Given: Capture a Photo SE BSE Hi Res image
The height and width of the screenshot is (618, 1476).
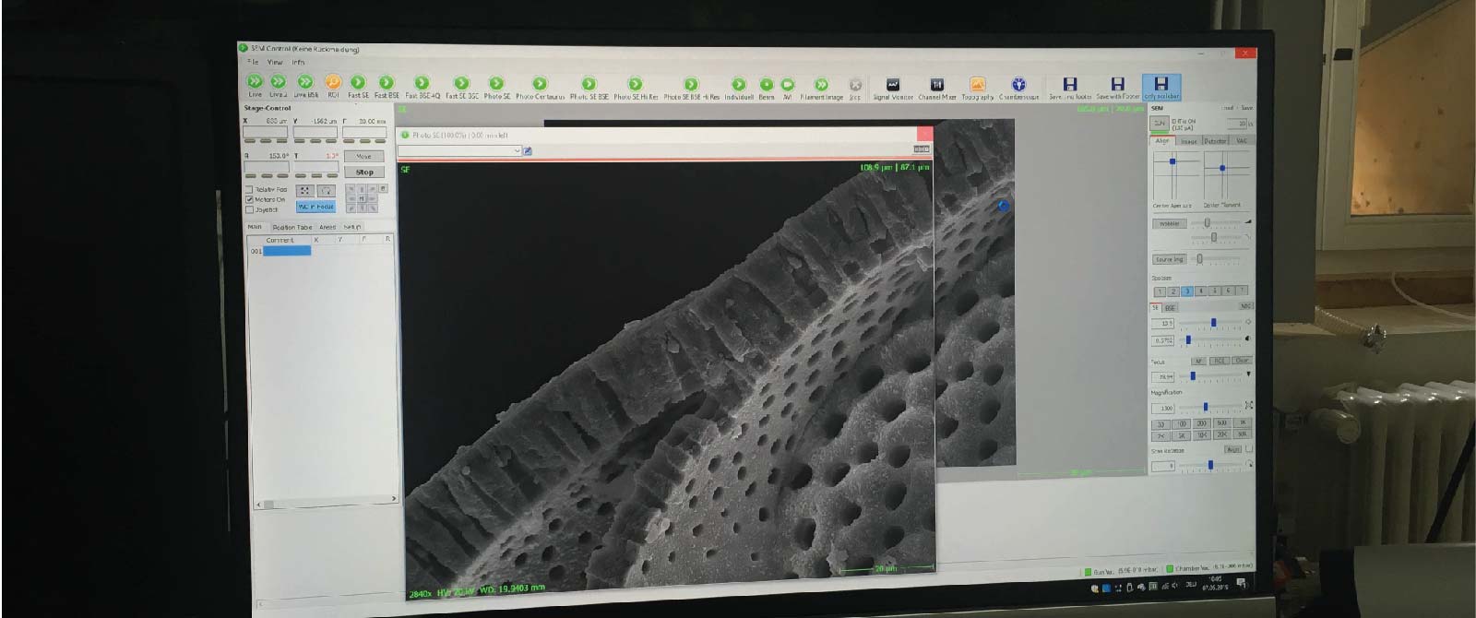Looking at the screenshot, I should [x=691, y=89].
